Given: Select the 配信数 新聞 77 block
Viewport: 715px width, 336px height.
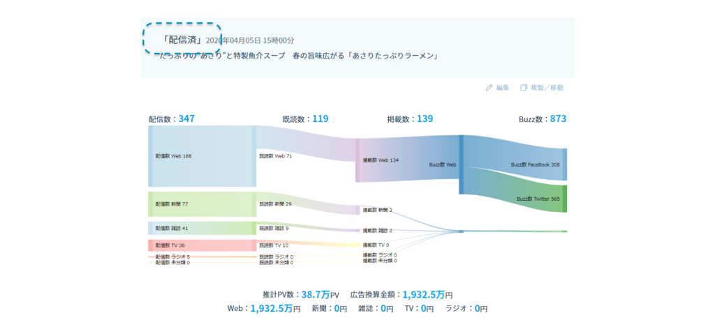Looking at the screenshot, I should pos(201,204).
